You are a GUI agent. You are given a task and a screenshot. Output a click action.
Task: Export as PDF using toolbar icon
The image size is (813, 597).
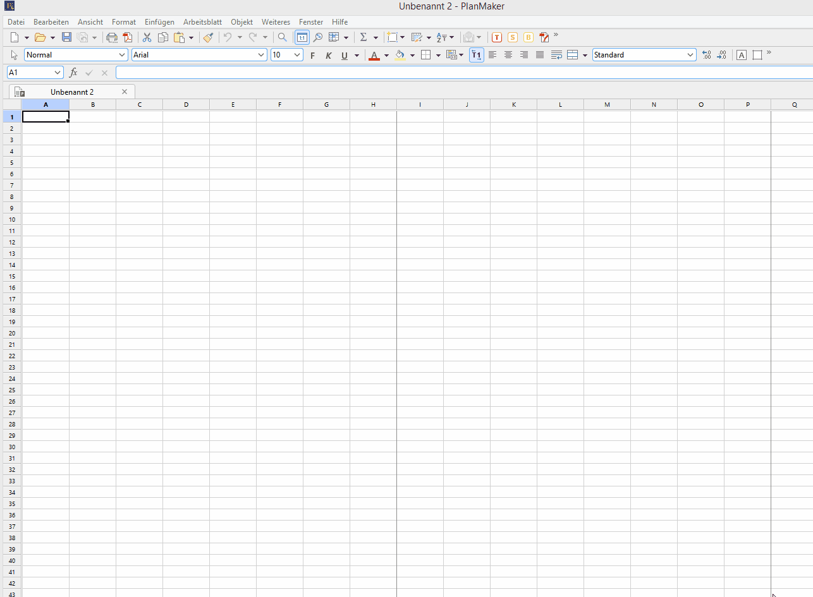point(128,37)
